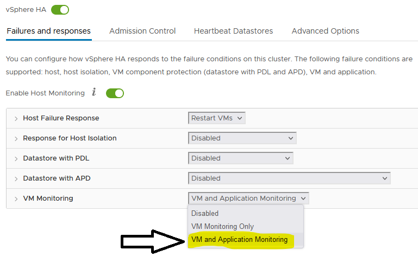Image resolution: width=418 pixels, height=256 pixels.
Task: Expand the Datastore with APD row
Action: coord(16,179)
